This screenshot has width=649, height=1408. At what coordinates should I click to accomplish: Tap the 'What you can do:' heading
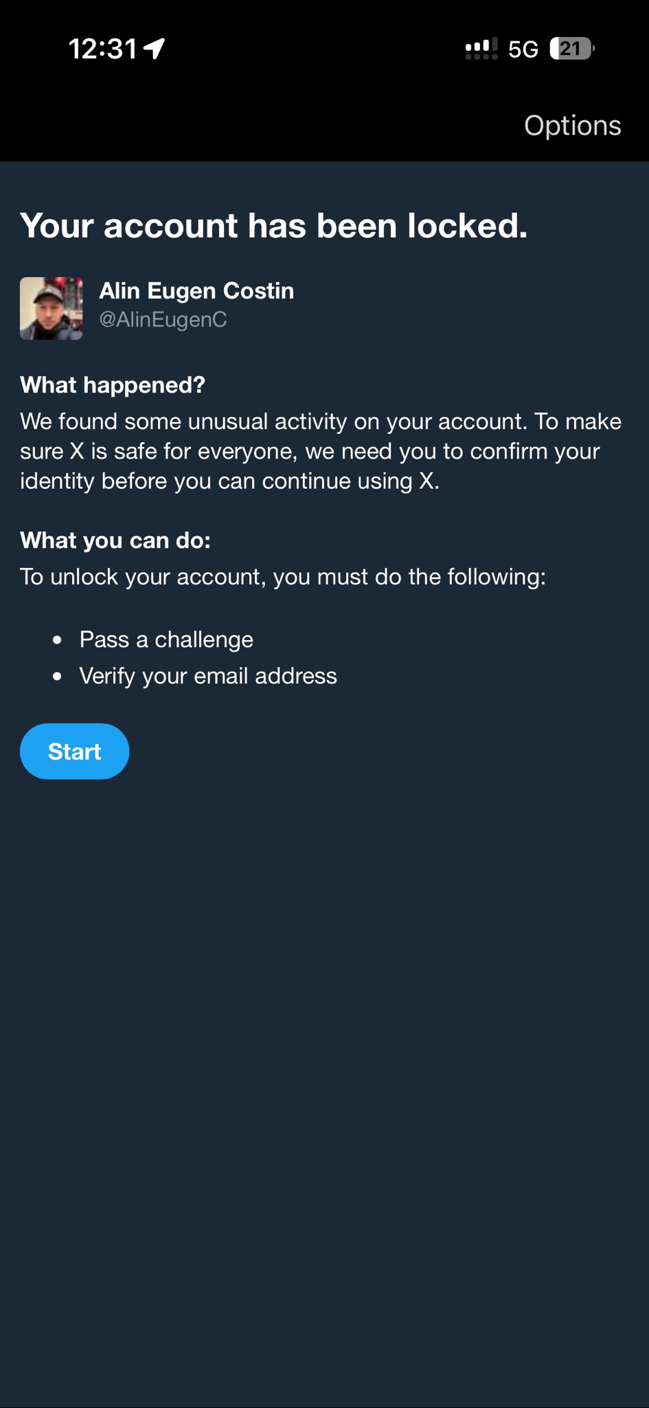coord(115,540)
